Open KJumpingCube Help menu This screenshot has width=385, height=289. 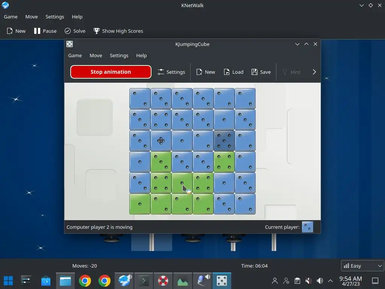141,56
